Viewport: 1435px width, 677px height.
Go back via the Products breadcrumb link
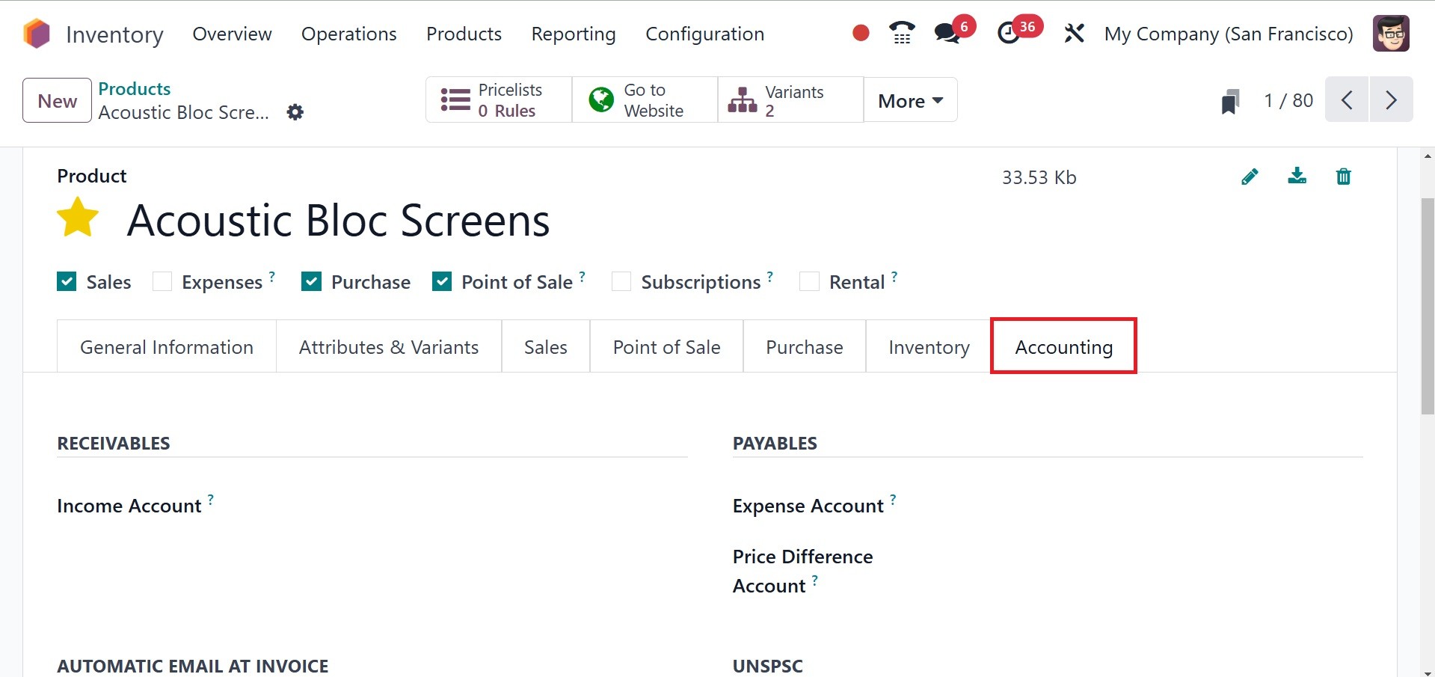(135, 88)
